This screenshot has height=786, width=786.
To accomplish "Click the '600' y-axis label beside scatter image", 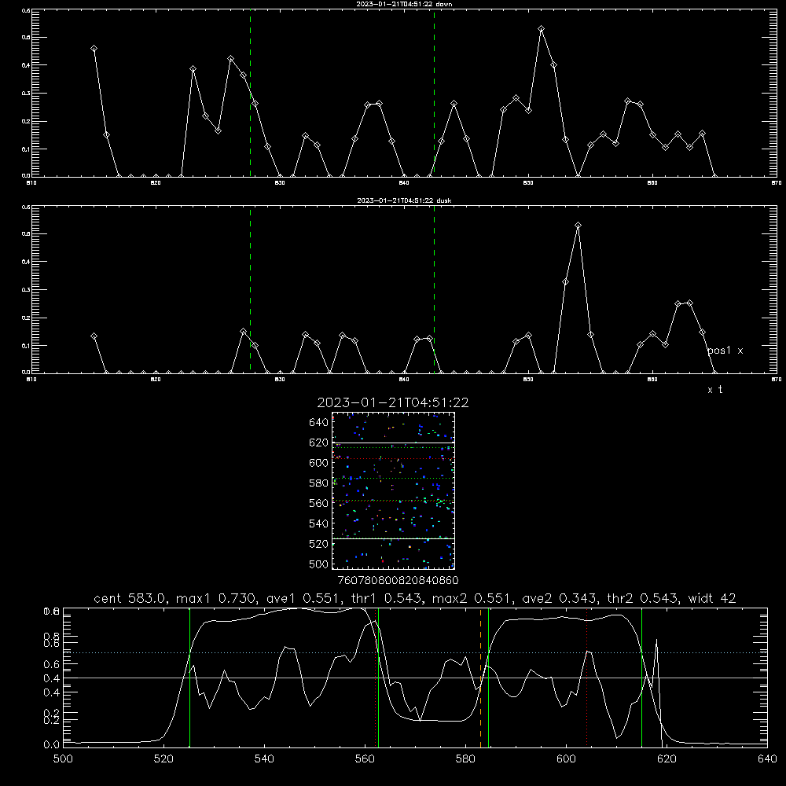I will click(319, 463).
